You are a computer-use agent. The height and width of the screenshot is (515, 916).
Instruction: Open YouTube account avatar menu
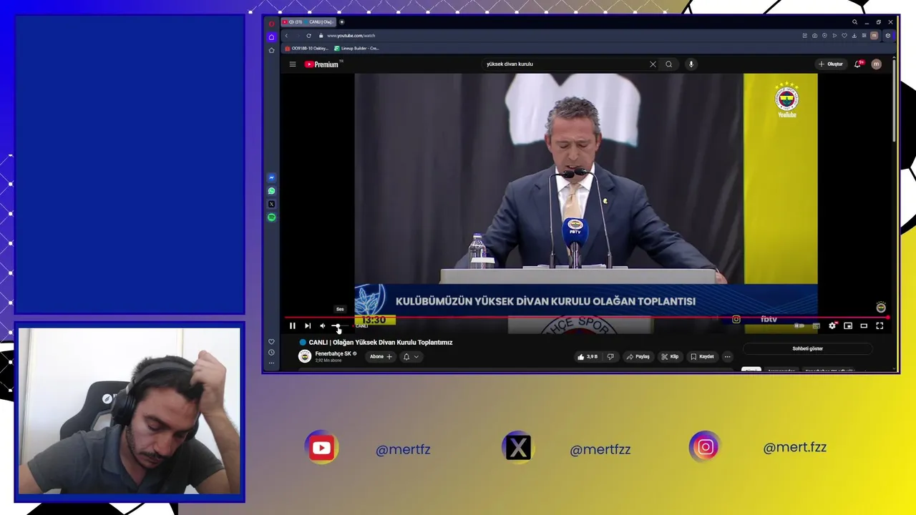click(877, 64)
